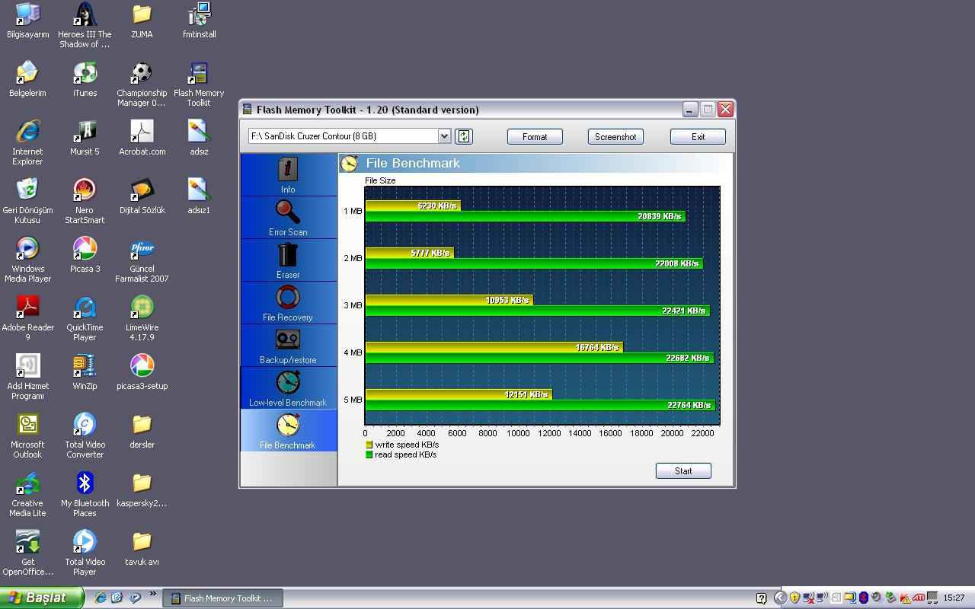The width and height of the screenshot is (975, 609).
Task: Select Nero StartSmart shortcut
Action: coord(85,201)
